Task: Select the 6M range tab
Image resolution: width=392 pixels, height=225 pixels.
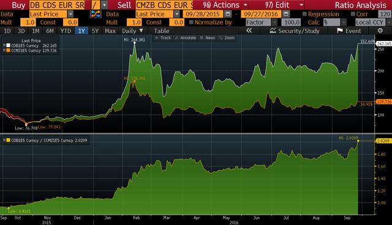Action: point(50,31)
